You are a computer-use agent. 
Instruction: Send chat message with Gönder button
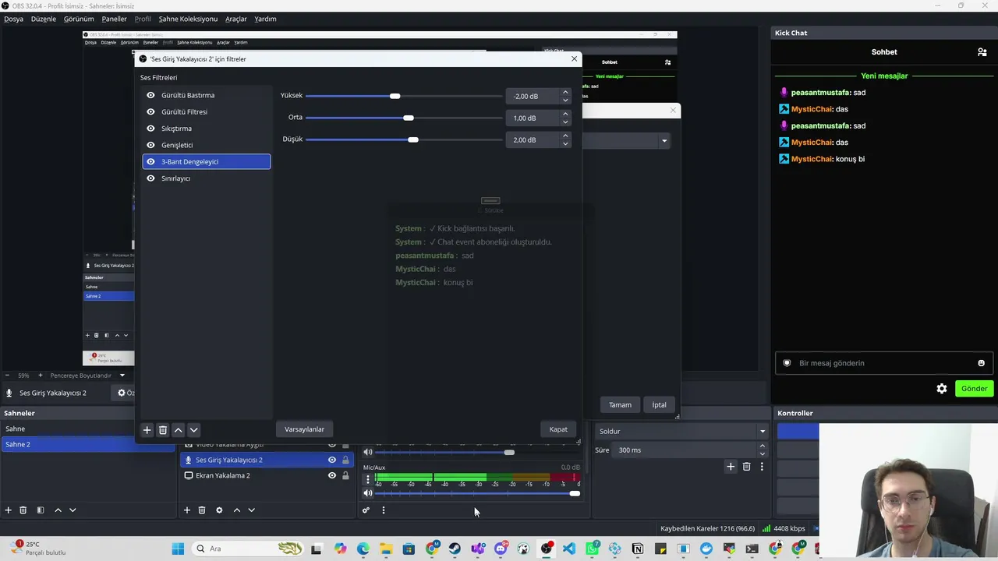point(974,389)
